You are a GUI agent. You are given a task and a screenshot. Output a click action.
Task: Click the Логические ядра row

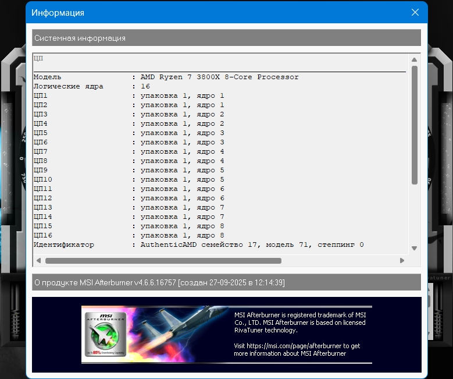[x=91, y=86]
